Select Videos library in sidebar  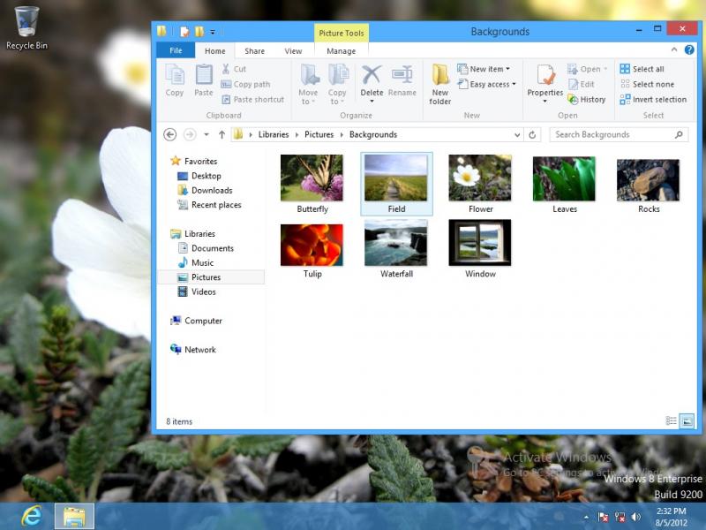pos(197,291)
